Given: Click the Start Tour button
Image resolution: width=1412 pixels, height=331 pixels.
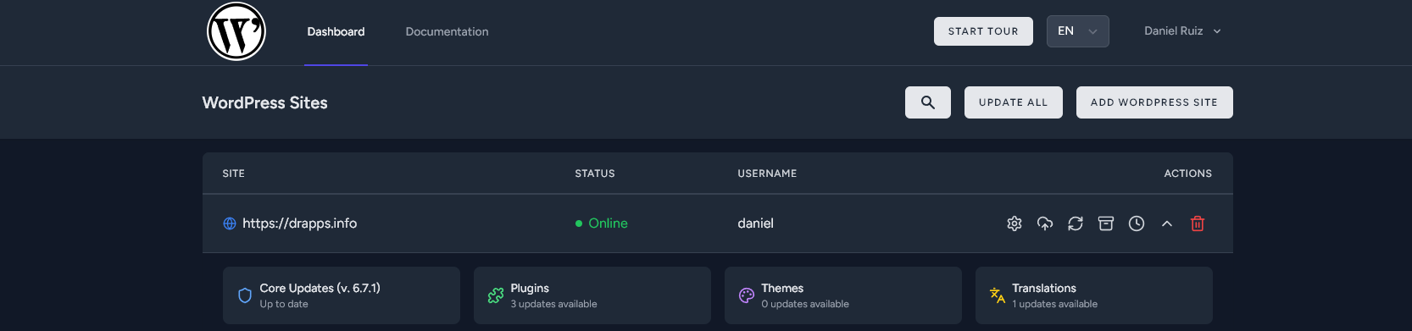Looking at the screenshot, I should [983, 31].
